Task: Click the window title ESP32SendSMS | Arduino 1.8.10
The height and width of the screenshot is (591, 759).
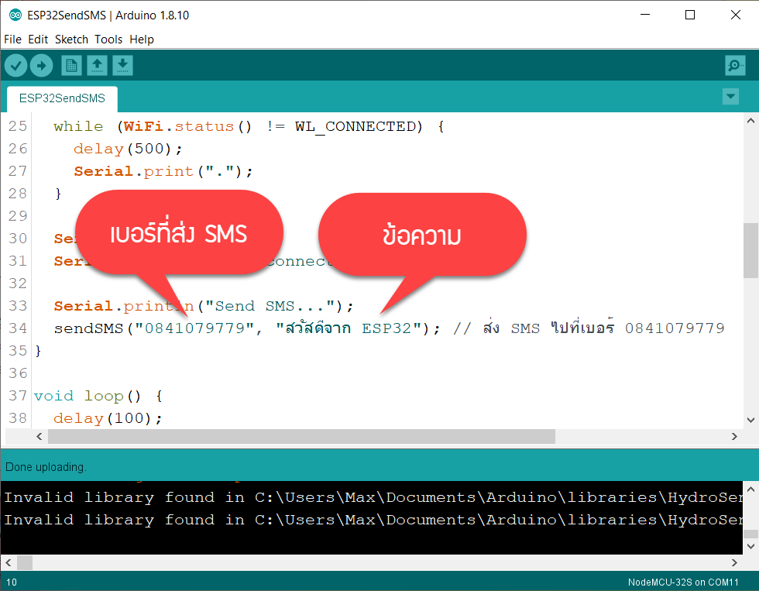Action: [x=108, y=15]
